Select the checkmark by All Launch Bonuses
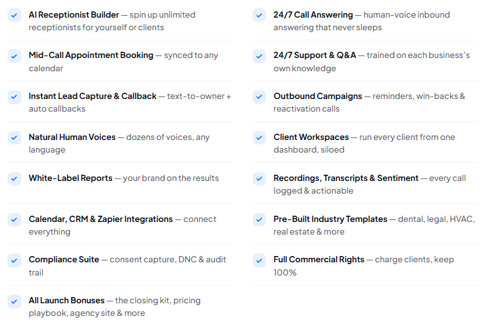 tap(14, 301)
